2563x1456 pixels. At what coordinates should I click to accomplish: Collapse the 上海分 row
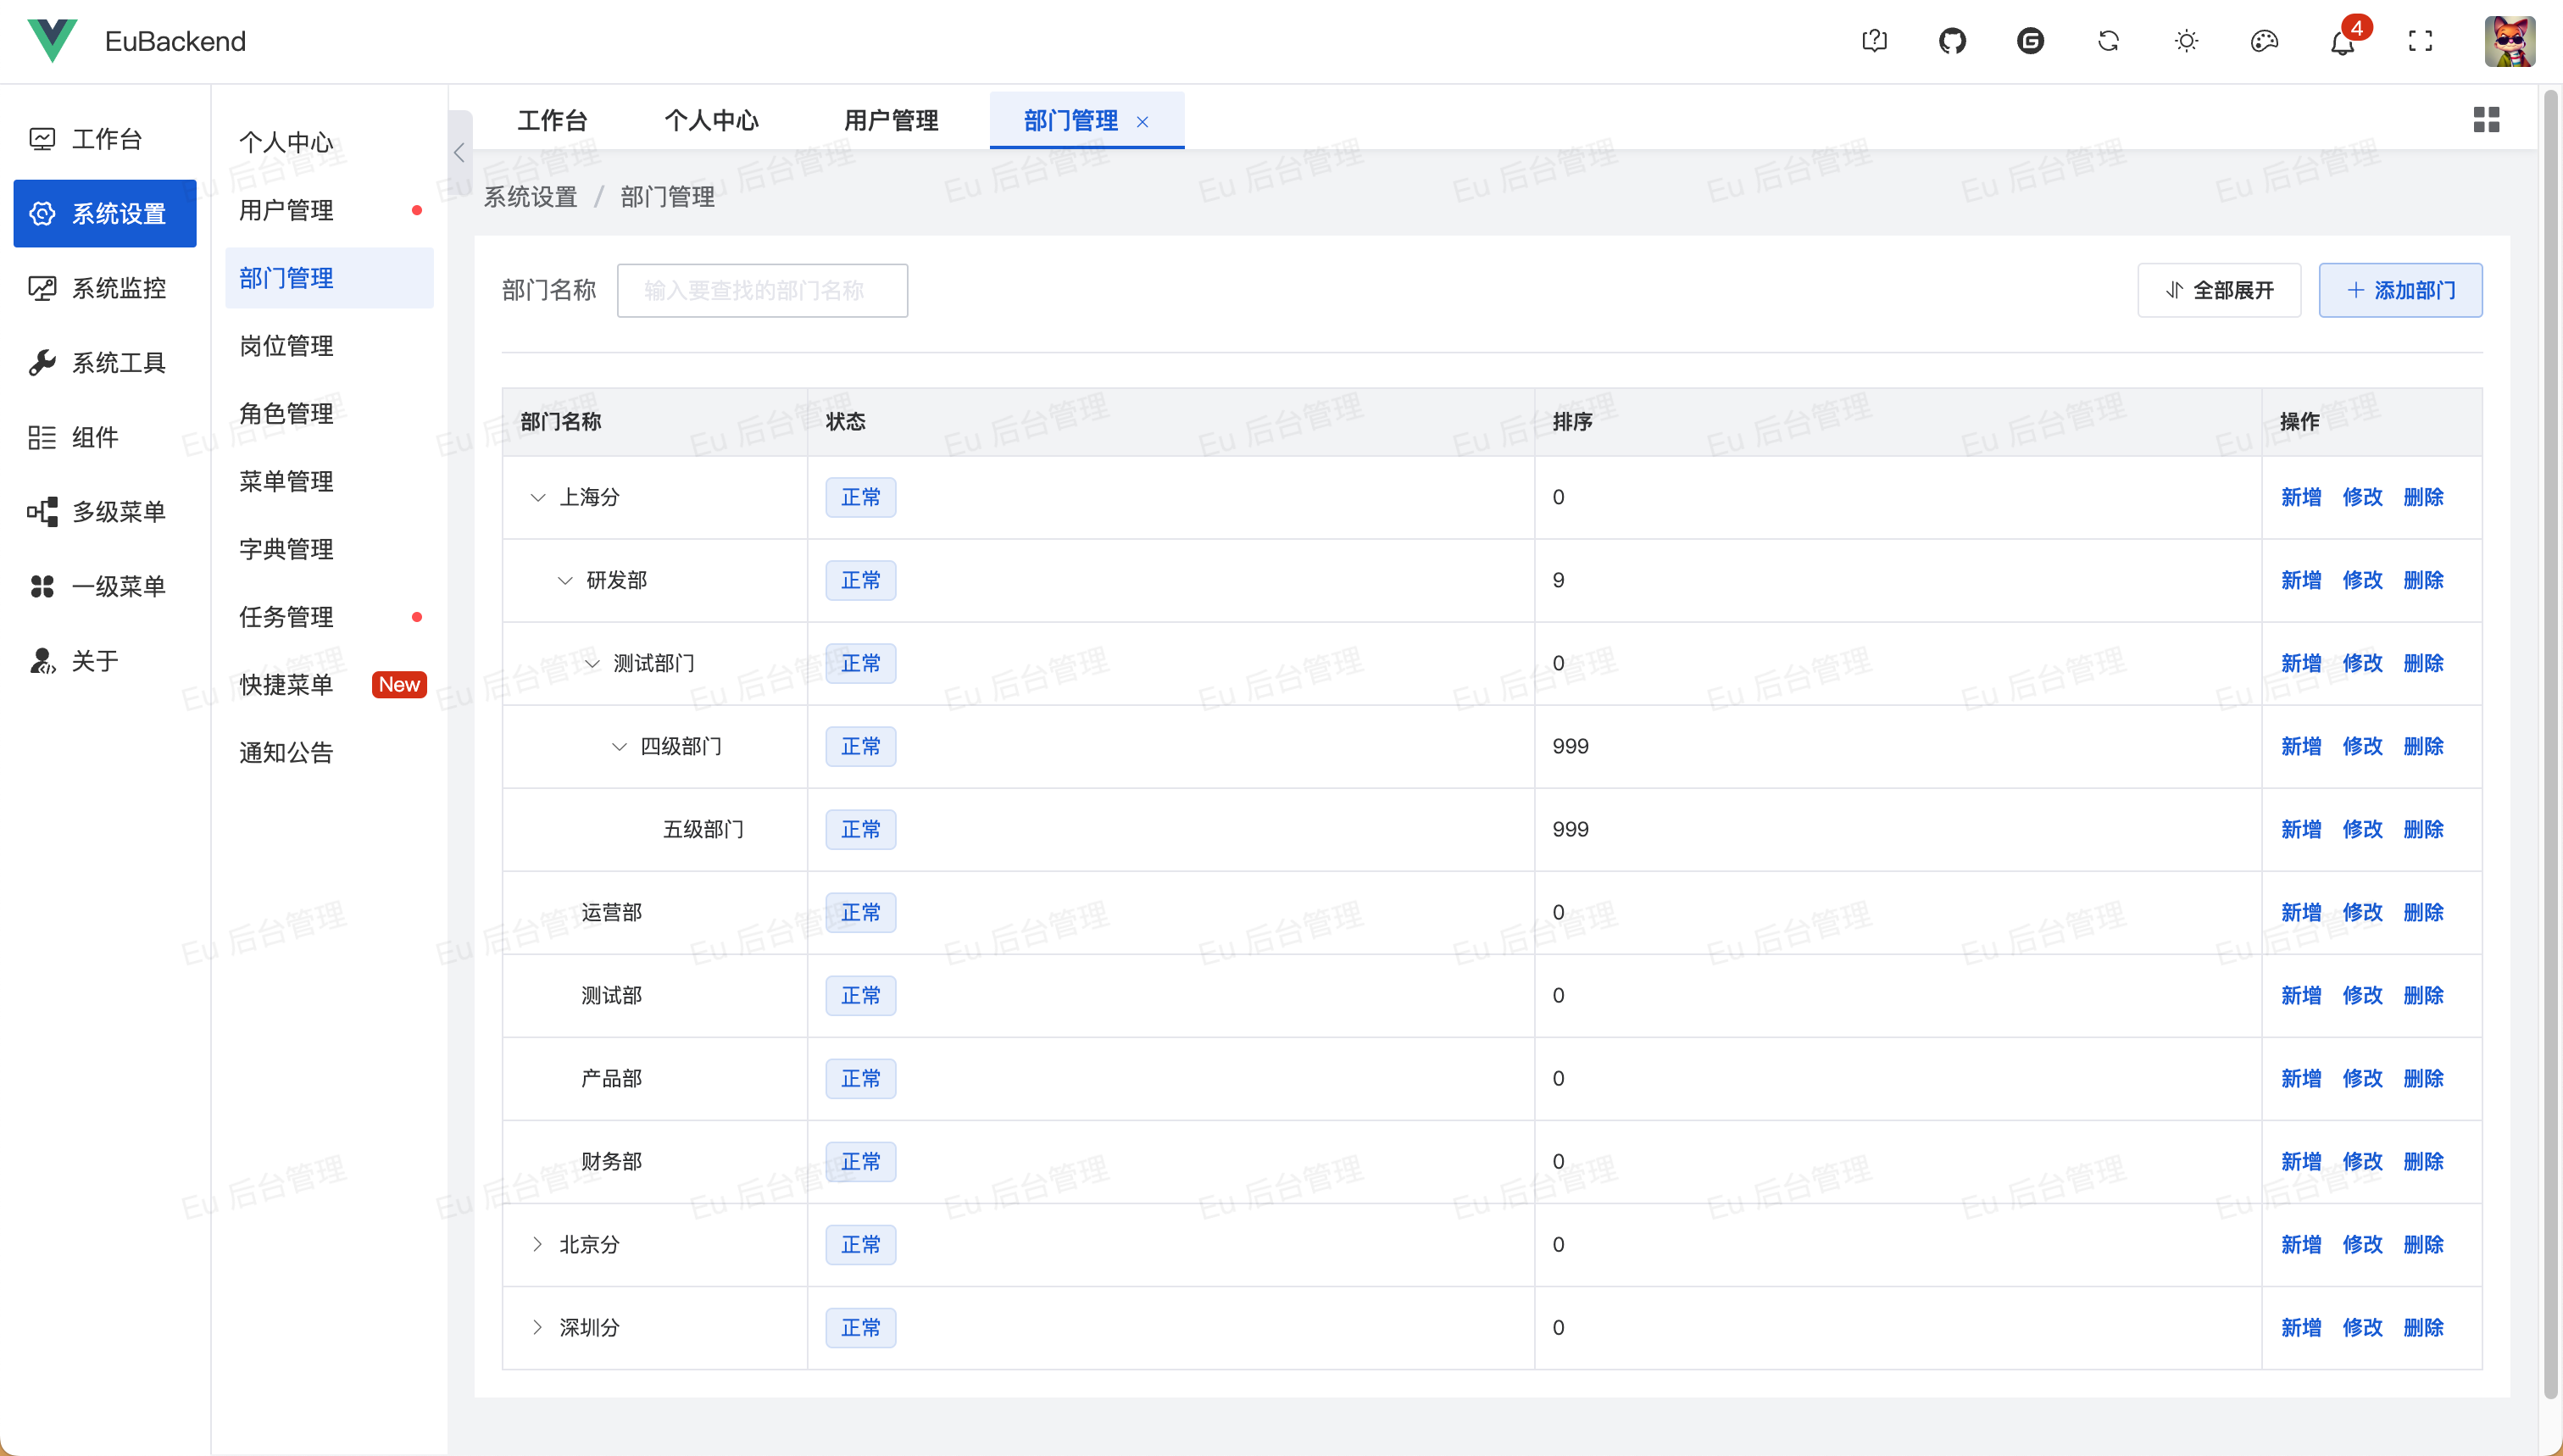(x=538, y=497)
